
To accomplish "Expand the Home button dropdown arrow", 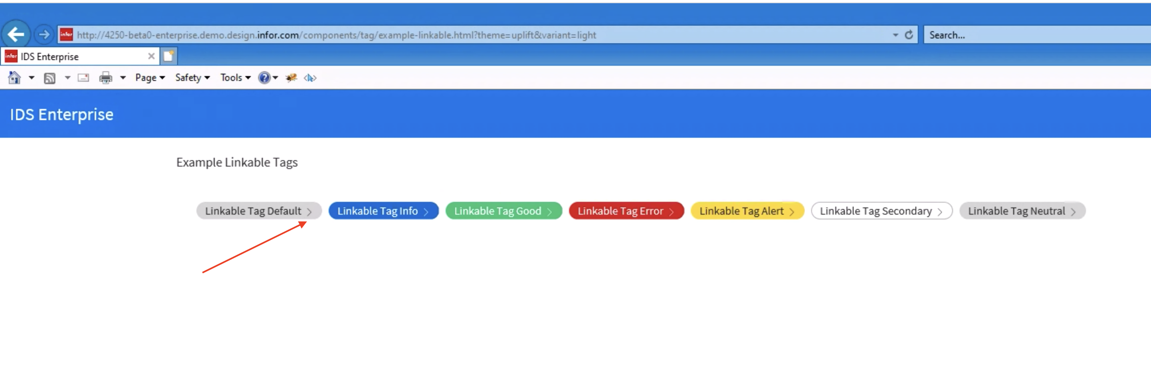I will 32,78.
